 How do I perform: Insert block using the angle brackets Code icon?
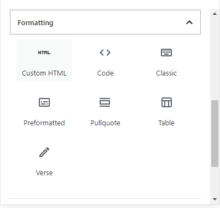pyautogui.click(x=105, y=53)
